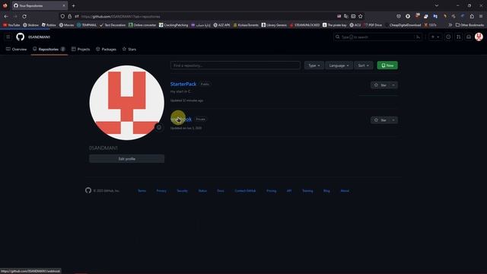Click the footer GitHub logo icon
Image resolution: width=487 pixels, height=274 pixels.
[88, 190]
